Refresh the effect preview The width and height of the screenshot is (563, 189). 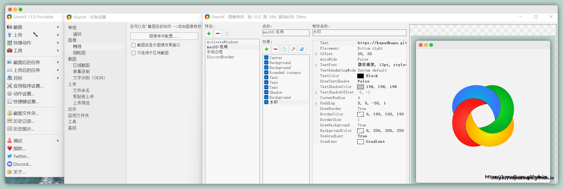(302, 49)
